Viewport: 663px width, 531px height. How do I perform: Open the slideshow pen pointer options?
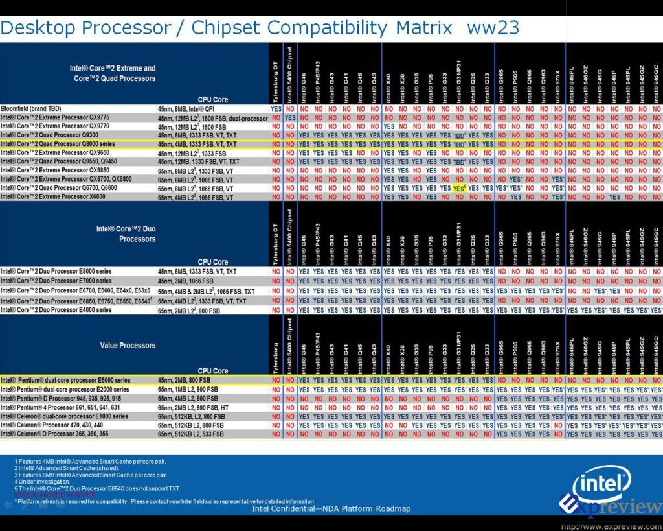(26, 505)
